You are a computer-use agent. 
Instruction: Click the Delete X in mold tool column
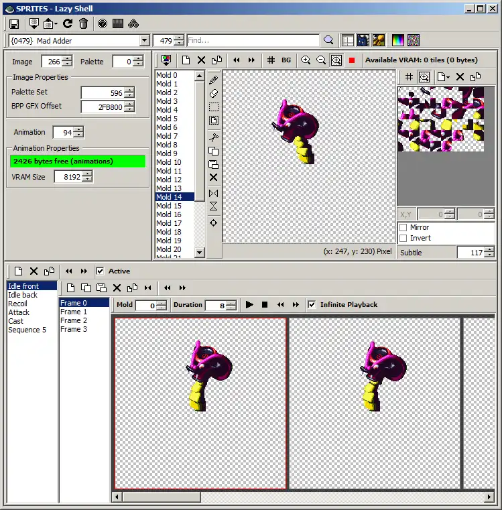pyautogui.click(x=214, y=178)
